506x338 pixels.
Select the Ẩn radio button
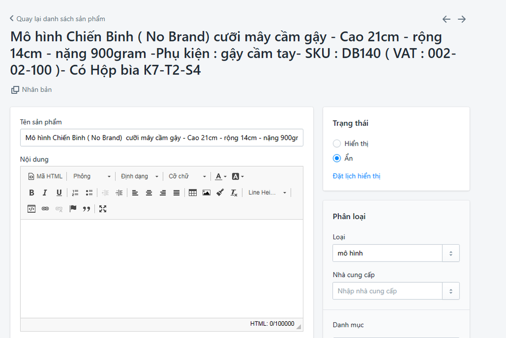tap(337, 158)
